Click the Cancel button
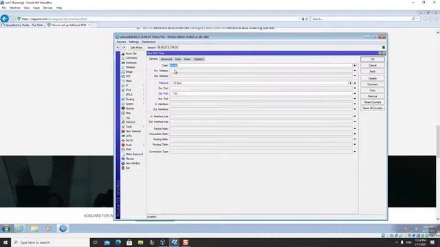 [373, 66]
